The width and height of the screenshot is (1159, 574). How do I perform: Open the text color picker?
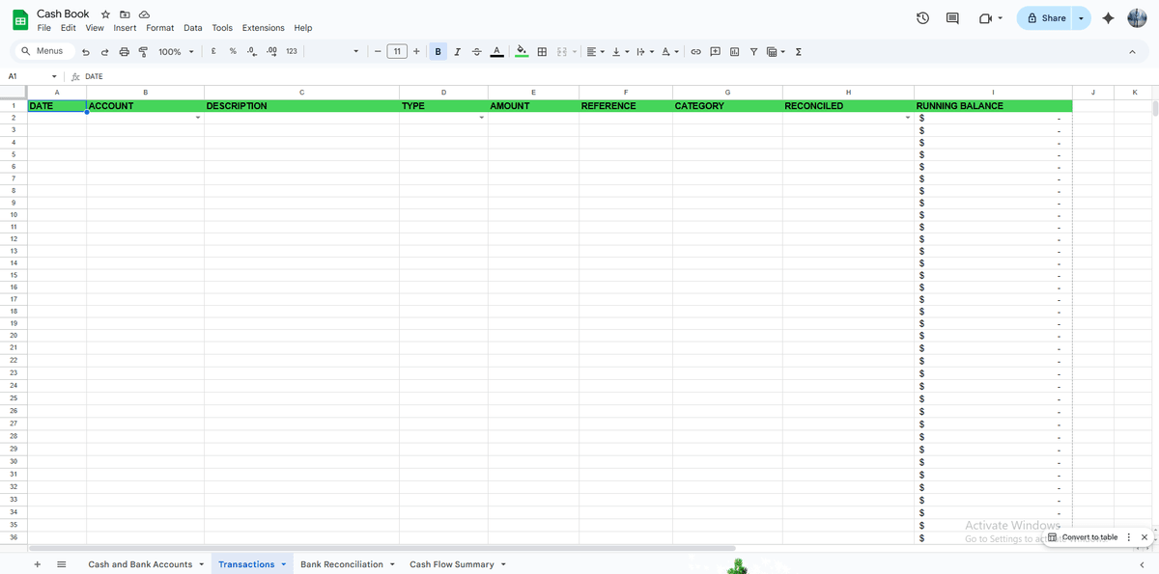click(495, 52)
